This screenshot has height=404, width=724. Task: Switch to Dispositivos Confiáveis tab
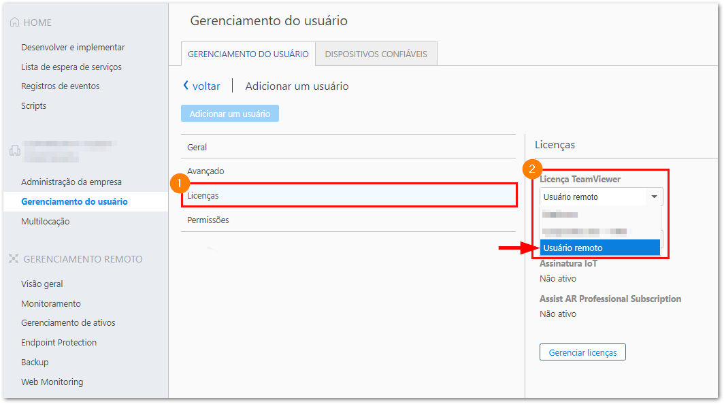(x=376, y=54)
